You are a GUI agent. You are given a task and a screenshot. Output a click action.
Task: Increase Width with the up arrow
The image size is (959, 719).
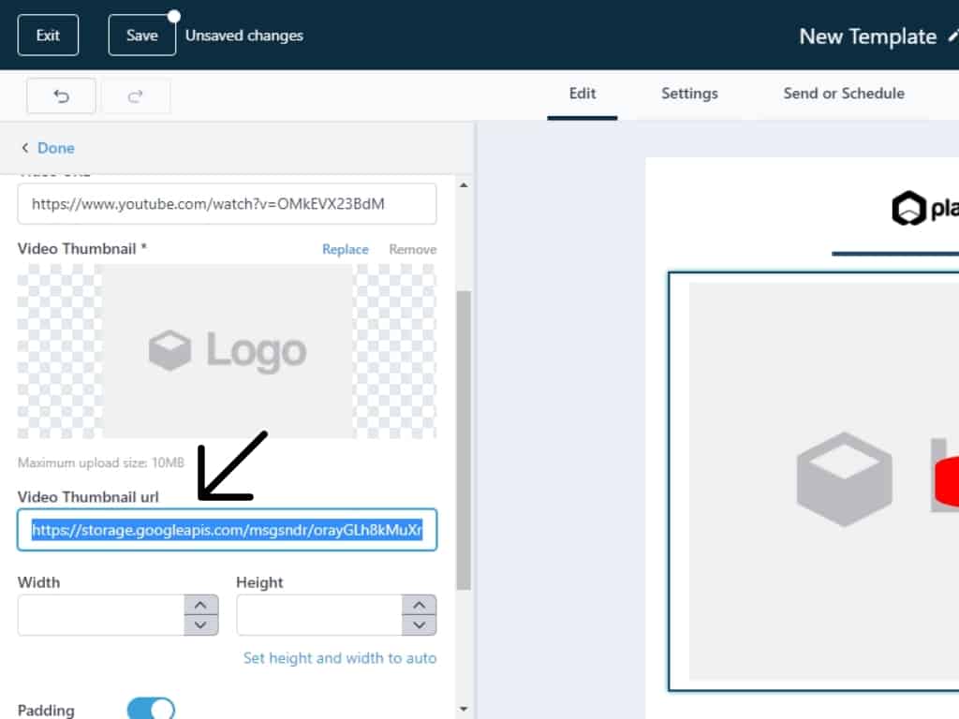click(200, 605)
